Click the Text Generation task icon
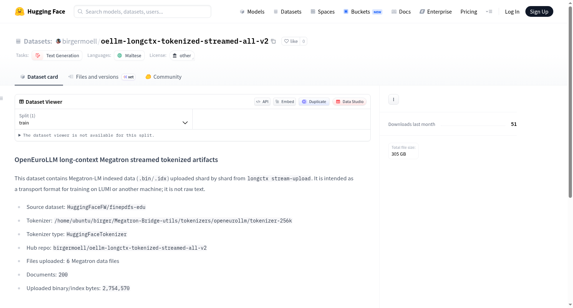Viewport: 573px width, 308px height. [38, 55]
